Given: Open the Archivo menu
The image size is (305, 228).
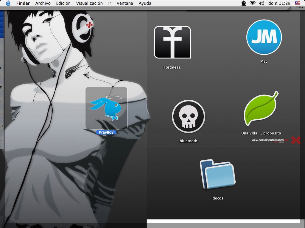Looking at the screenshot, I should click(x=43, y=3).
